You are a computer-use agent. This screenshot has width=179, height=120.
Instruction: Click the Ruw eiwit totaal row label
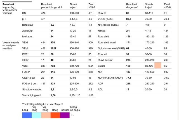pos(107,42)
